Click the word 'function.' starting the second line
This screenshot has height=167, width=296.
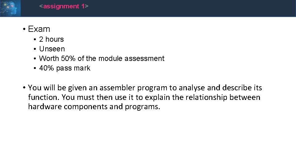44,97
